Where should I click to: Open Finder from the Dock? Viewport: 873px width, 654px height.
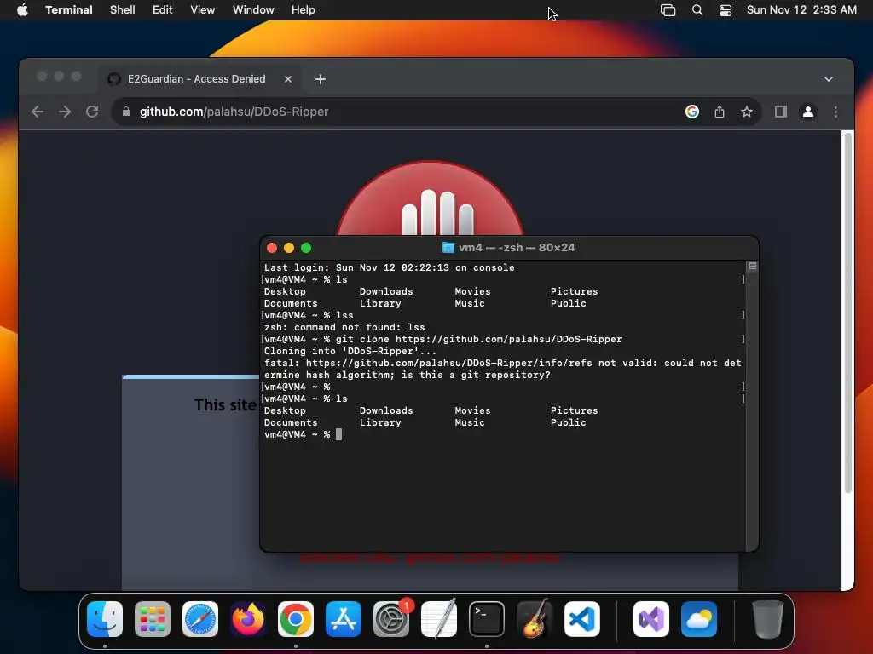(x=105, y=619)
